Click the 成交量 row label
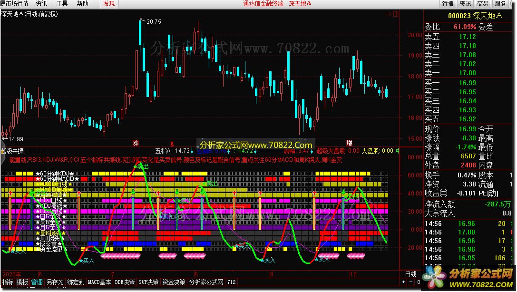Image resolution: width=517 pixels, height=292 pixels. point(48,244)
